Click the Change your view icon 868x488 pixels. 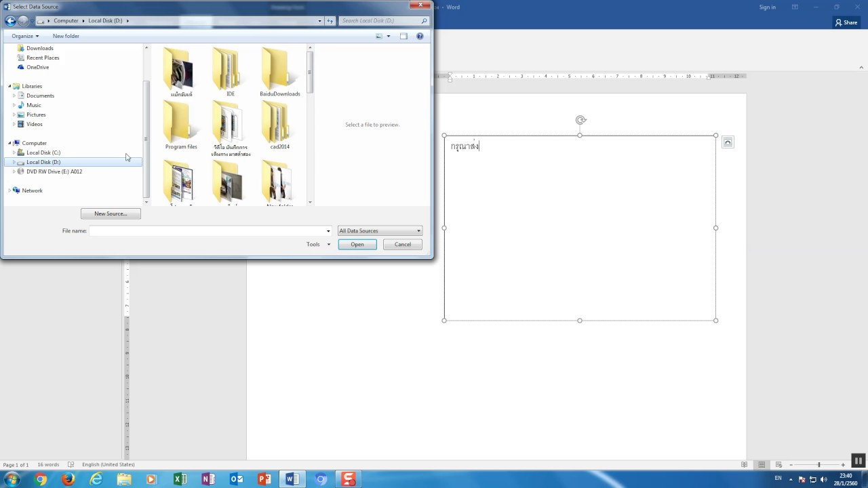380,36
